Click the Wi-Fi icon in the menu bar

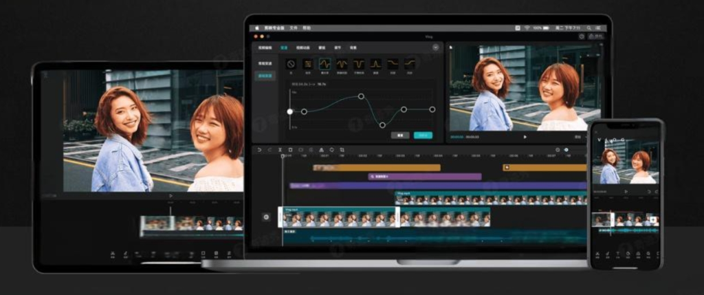[527, 28]
